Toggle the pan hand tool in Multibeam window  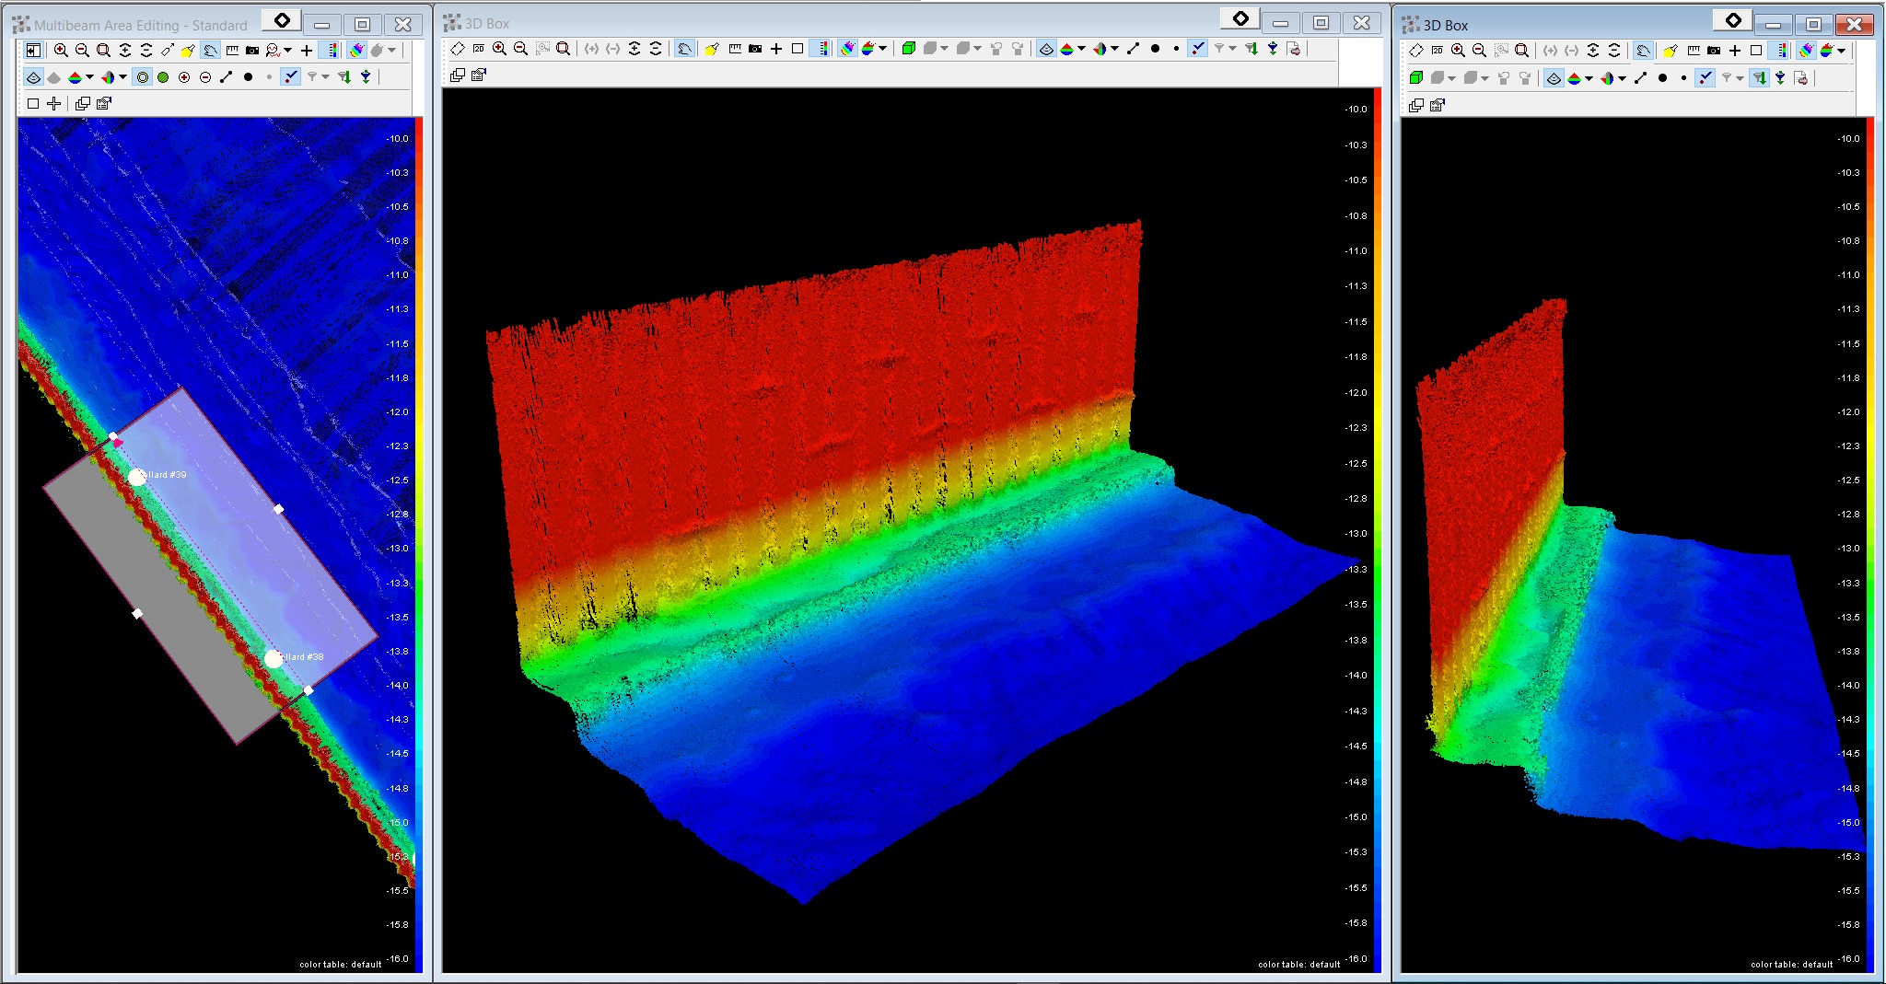pos(211,51)
